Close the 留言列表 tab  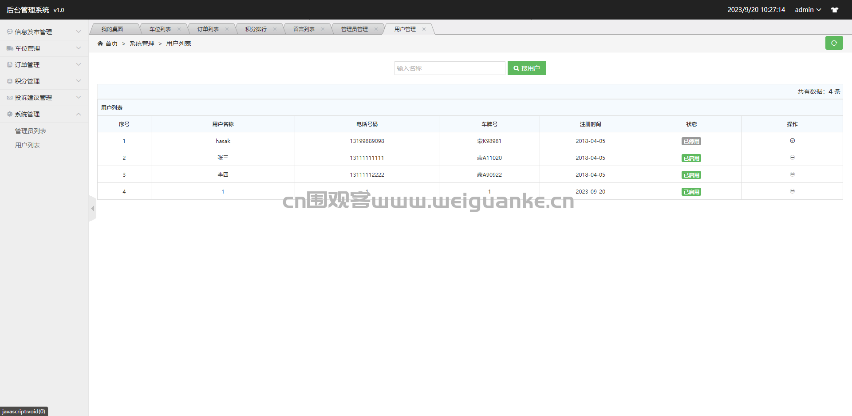(323, 29)
